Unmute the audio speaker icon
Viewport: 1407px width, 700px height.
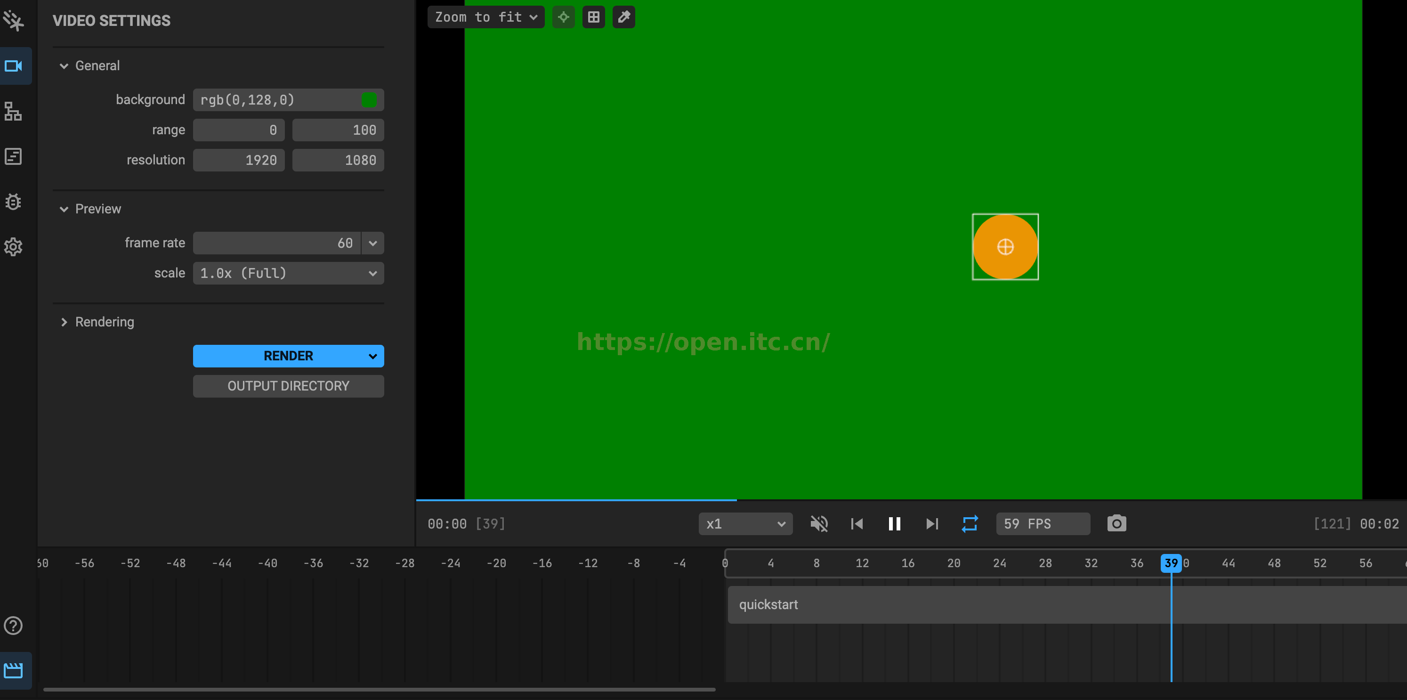[x=819, y=524]
